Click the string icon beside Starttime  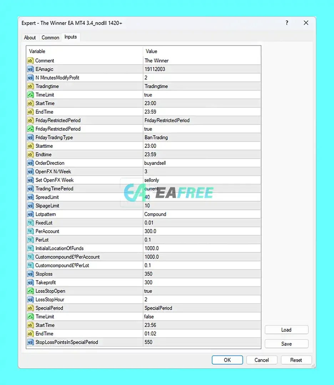click(x=30, y=146)
